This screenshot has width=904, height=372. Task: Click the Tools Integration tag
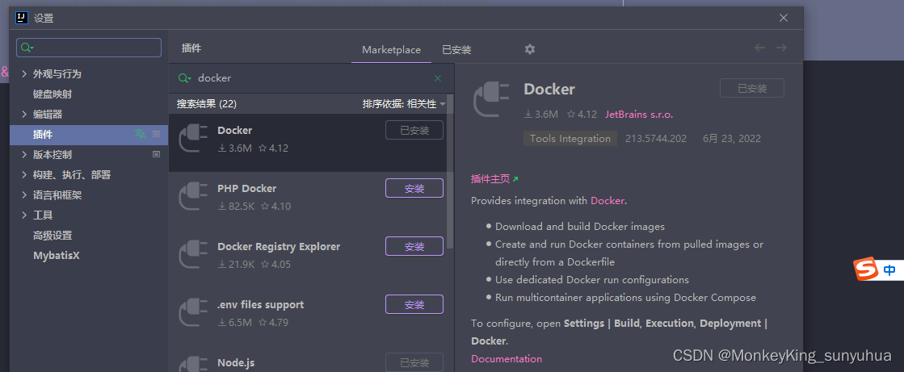point(570,138)
